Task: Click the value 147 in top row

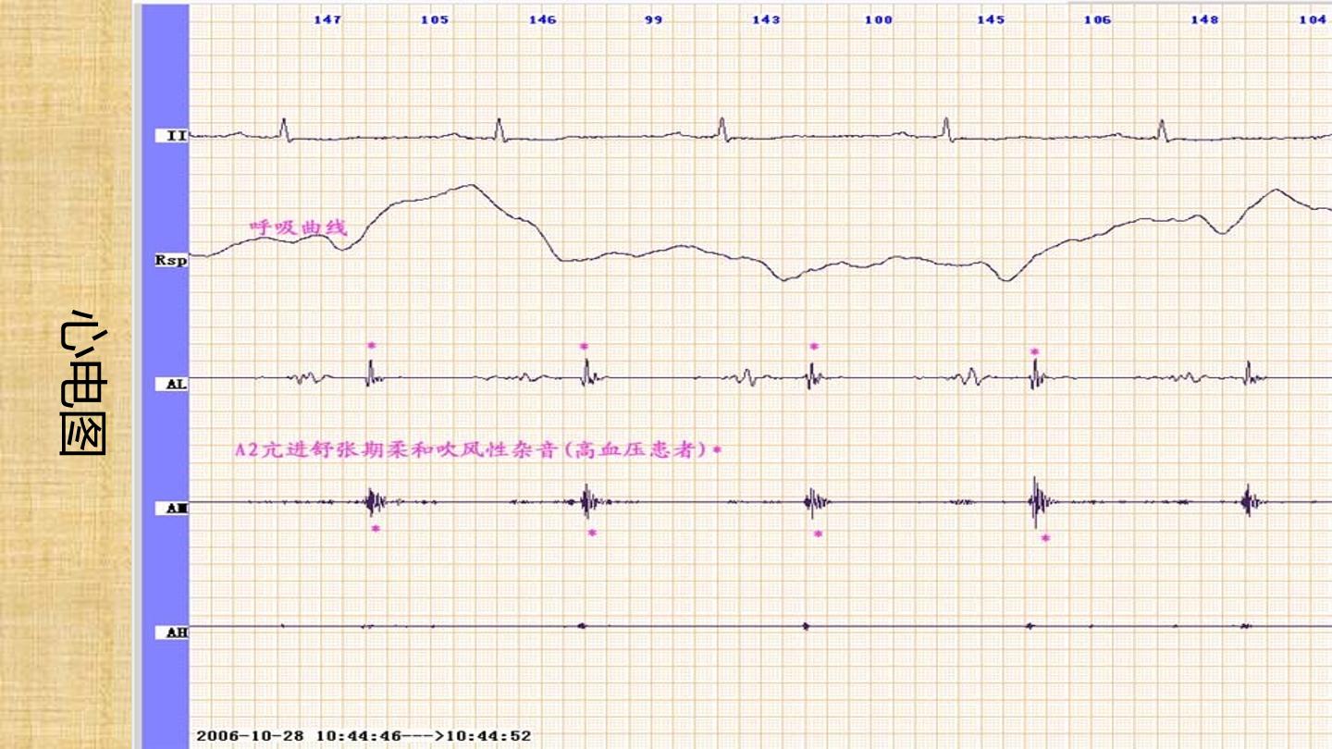Action: click(327, 19)
